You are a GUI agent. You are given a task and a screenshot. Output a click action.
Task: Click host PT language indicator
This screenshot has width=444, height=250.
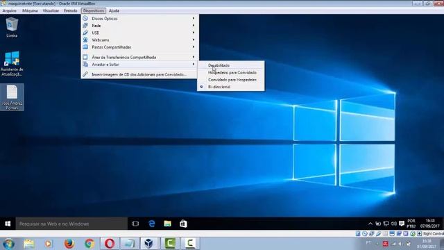[368, 243]
